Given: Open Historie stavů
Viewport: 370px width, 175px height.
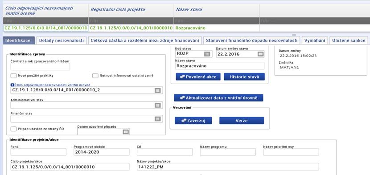Looking at the screenshot, I should coord(244,77).
